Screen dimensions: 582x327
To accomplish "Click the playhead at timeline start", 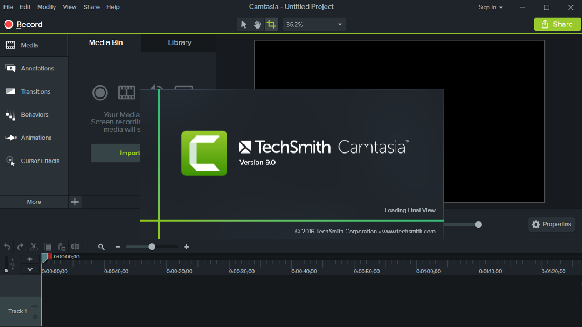I will (44, 257).
